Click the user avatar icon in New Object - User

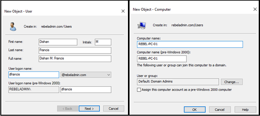click(13, 27)
